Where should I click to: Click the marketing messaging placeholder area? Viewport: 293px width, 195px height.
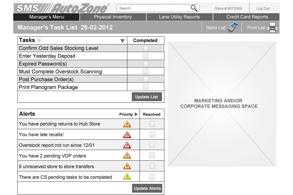pos(222,103)
